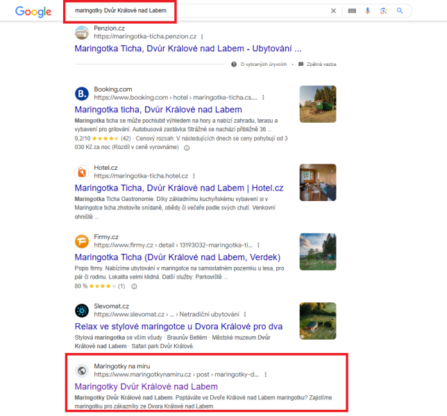The height and width of the screenshot is (416, 447).
Task: Click the maringotkynamiru.cz breadcrumb URL
Action: [x=176, y=374]
